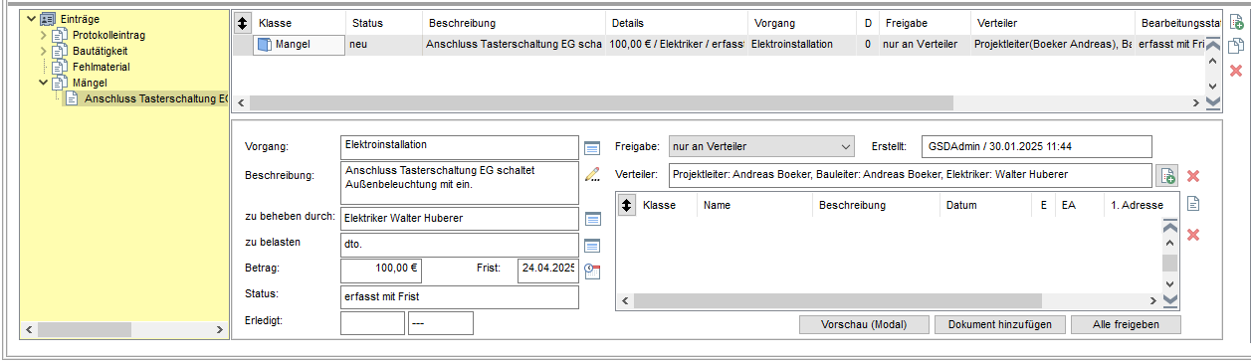Focus the first Erledigt field

tap(372, 323)
